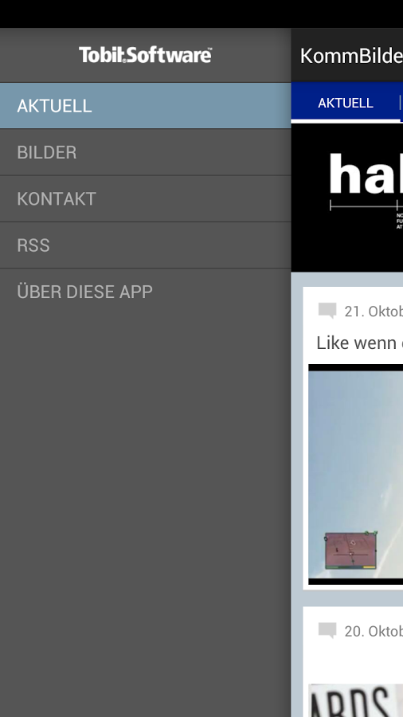Viewport: 403px width, 717px height.
Task: Tap the small white caption beside 'hal'
Action: click(400, 221)
